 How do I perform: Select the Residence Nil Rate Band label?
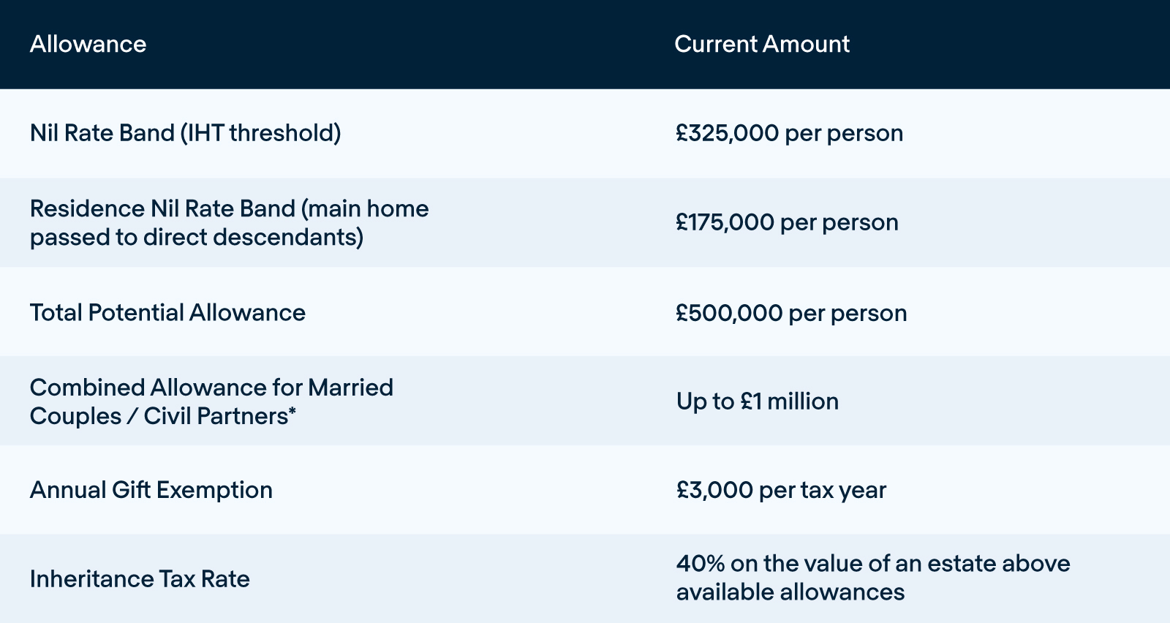coord(229,222)
